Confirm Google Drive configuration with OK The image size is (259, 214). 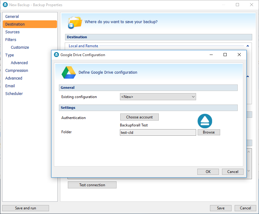[208, 172]
